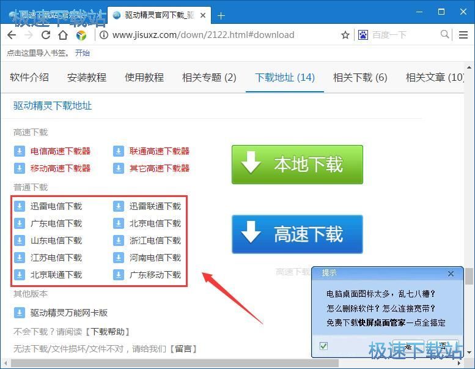
Task: Click download icon beside 北京联通下载
Action: (x=20, y=275)
